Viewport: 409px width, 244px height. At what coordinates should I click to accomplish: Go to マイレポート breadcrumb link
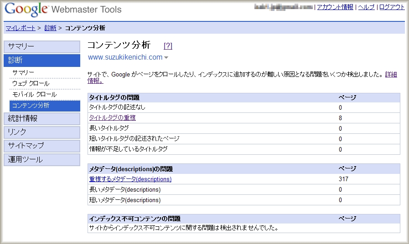tap(21, 28)
